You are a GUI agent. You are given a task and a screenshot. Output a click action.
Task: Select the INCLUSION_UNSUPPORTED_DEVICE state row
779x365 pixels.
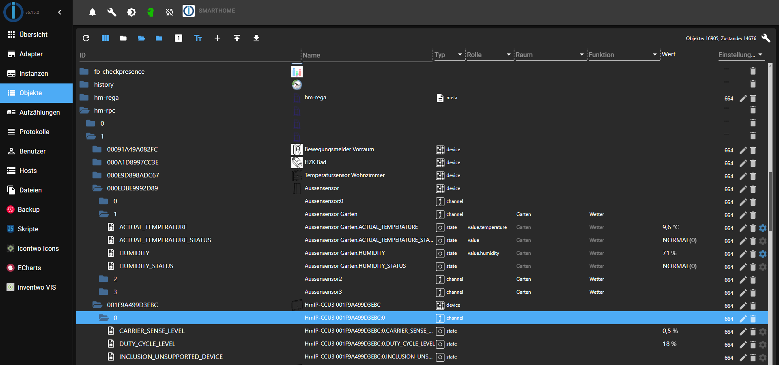tap(422, 357)
